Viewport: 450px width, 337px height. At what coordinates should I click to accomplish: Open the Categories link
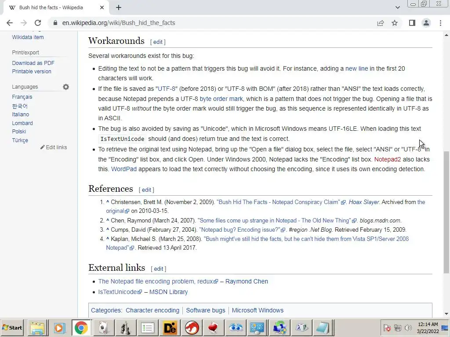[106, 310]
